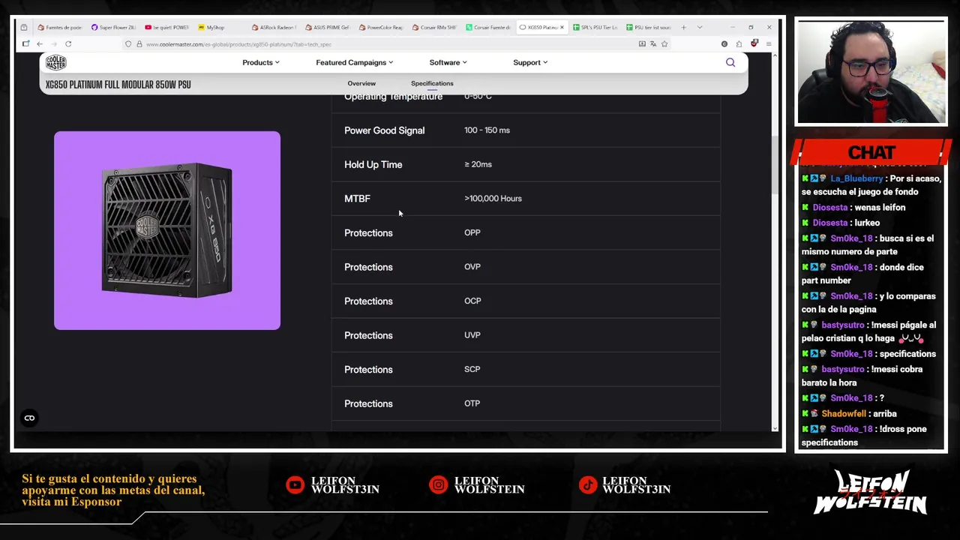Viewport: 960px width, 540px height.
Task: Expand the Featured Campaigns menu
Action: pyautogui.click(x=354, y=62)
